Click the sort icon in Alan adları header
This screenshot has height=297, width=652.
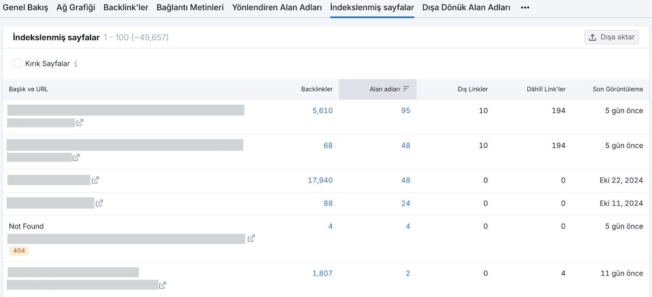[x=406, y=89]
